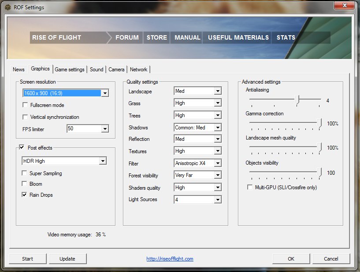Enable Fullscreen mode checkbox
This screenshot has height=272, width=360.
25,105
